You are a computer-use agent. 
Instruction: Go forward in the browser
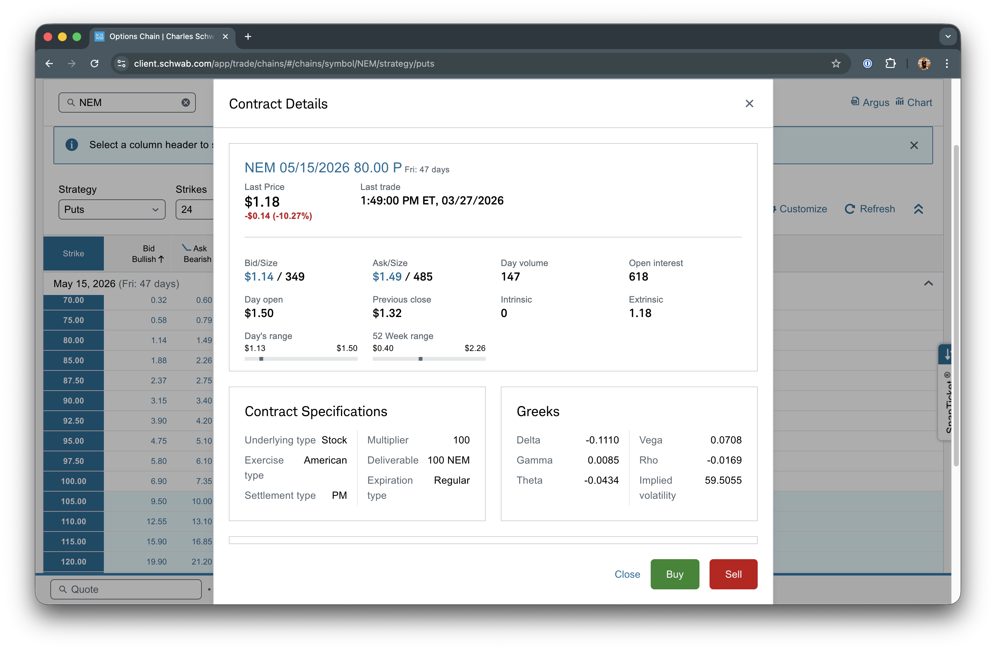click(x=71, y=64)
